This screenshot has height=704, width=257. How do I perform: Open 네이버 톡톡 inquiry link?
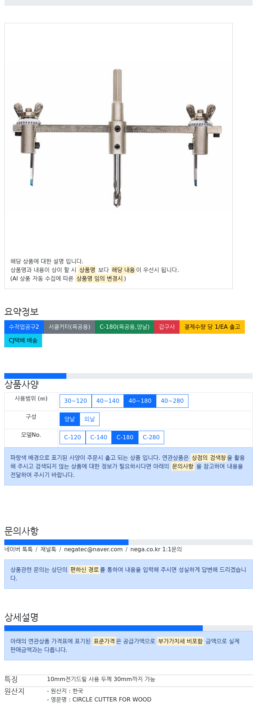[19, 549]
